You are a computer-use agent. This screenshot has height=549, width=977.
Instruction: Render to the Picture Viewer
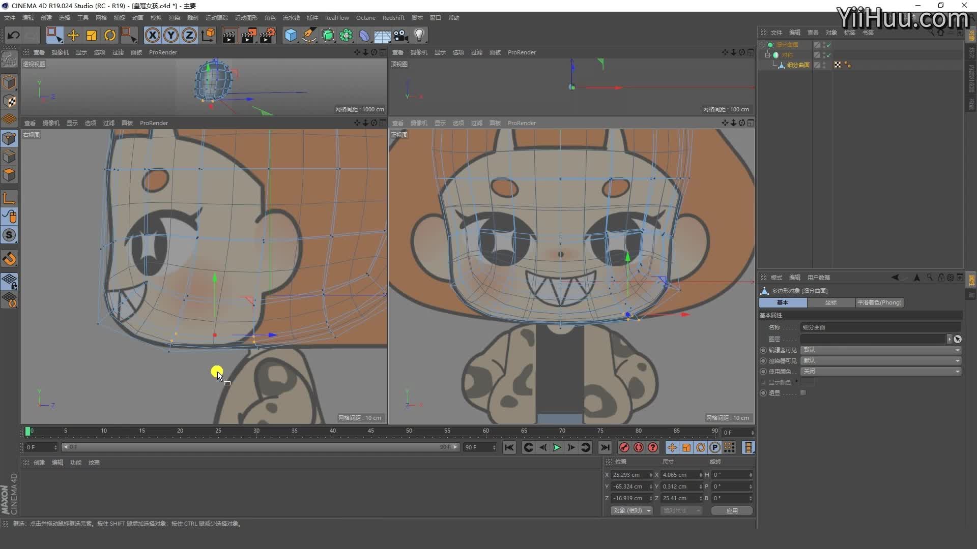pos(248,35)
